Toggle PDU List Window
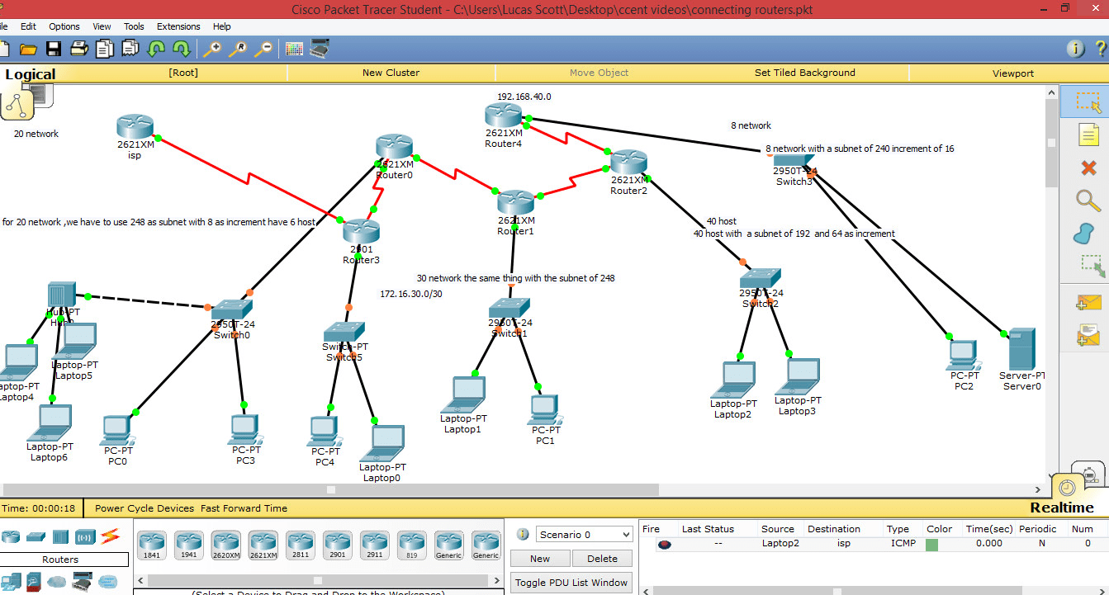The image size is (1109, 595). pos(571,583)
